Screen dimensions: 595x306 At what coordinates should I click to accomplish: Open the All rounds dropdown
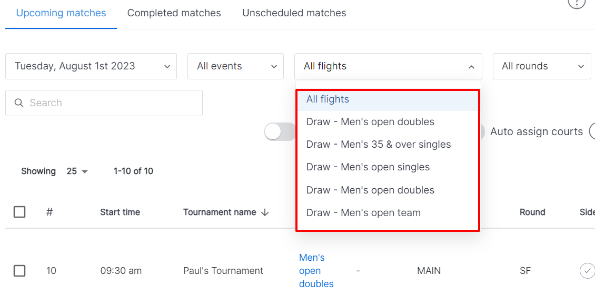(x=542, y=66)
